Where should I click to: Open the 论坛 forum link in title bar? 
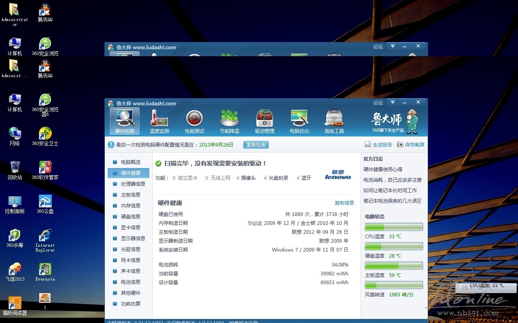tap(378, 103)
